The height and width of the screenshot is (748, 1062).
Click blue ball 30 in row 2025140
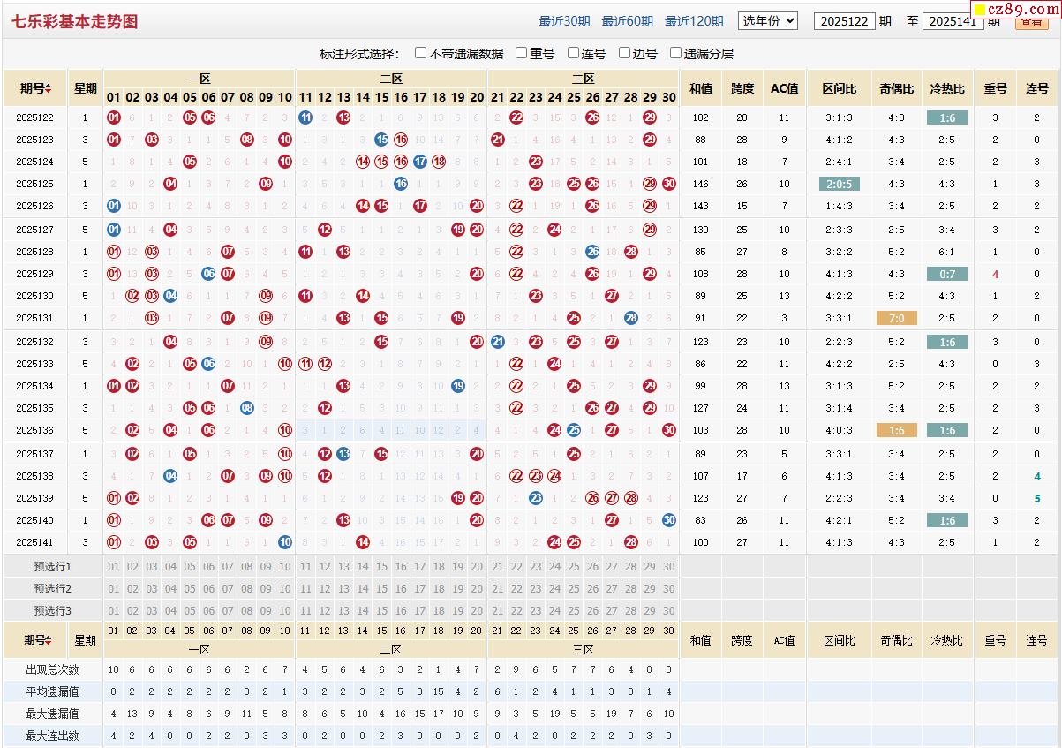point(669,520)
